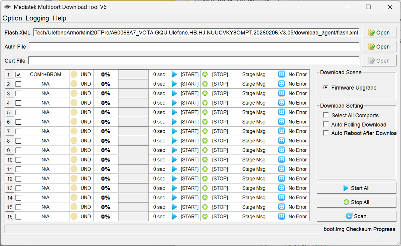Screen dimensions: 401x246
Task: Enable Select All Comports
Action: point(326,115)
